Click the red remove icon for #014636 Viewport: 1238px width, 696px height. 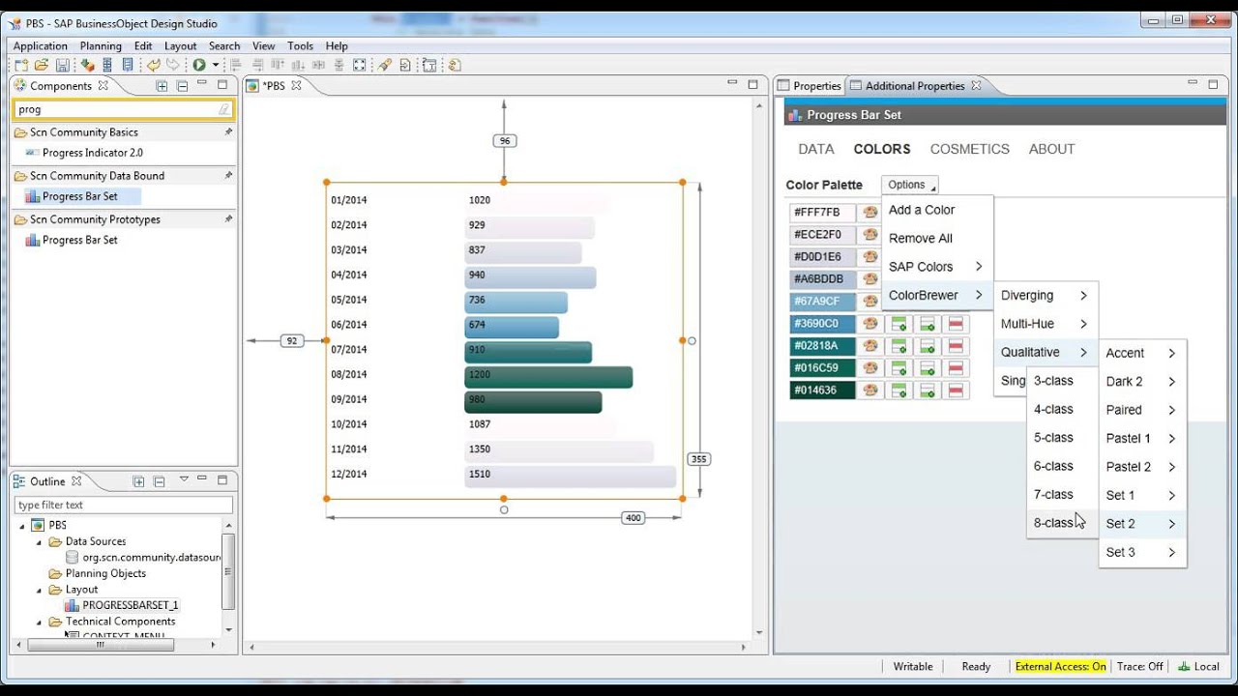pos(957,391)
